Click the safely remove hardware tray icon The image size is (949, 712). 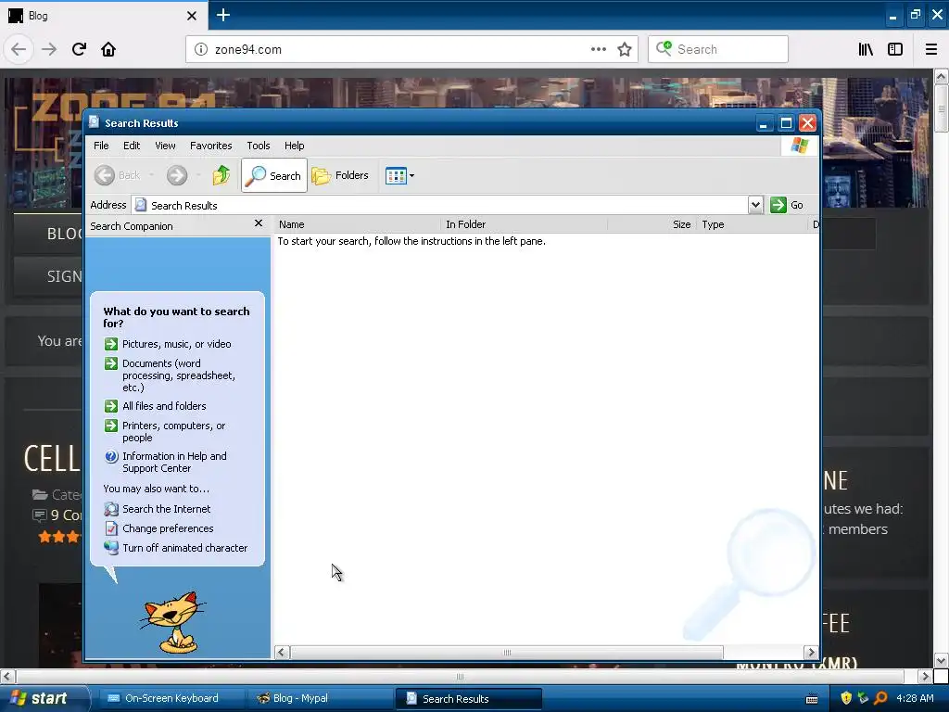pyautogui.click(x=863, y=698)
